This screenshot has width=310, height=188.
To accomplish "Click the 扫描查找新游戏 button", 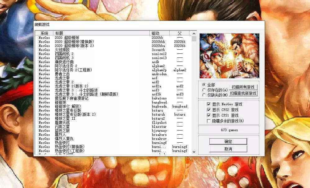I will pos(243,93).
